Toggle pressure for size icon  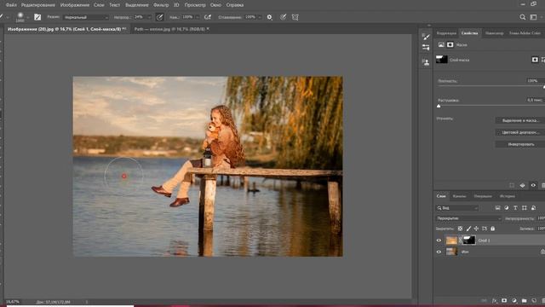tap(284, 17)
